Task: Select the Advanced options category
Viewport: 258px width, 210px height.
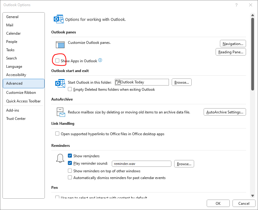Action: (24, 83)
